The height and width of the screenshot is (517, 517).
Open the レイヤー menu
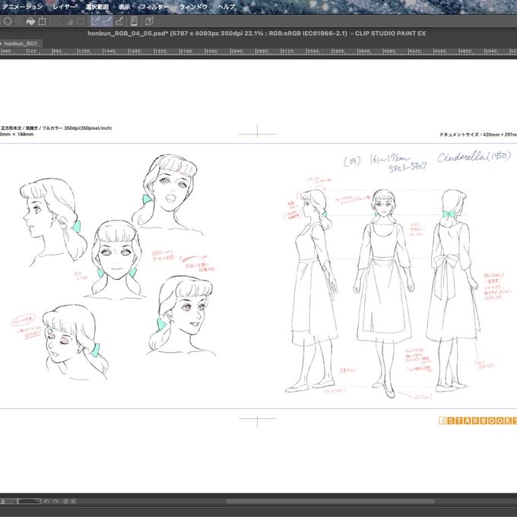click(64, 7)
